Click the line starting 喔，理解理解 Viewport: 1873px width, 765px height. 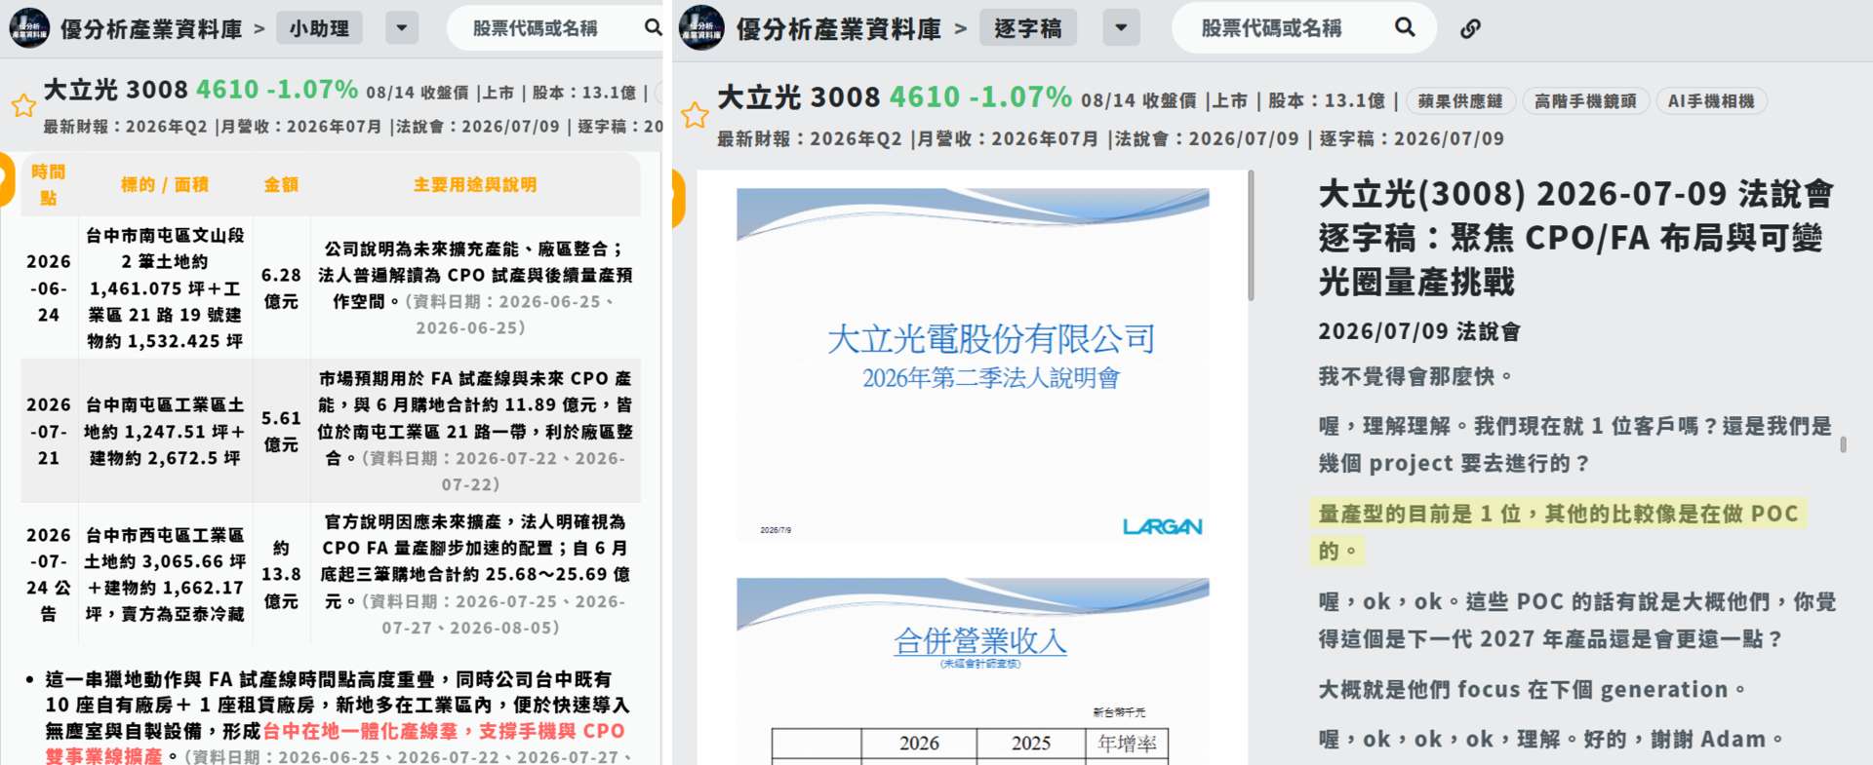click(x=1575, y=444)
